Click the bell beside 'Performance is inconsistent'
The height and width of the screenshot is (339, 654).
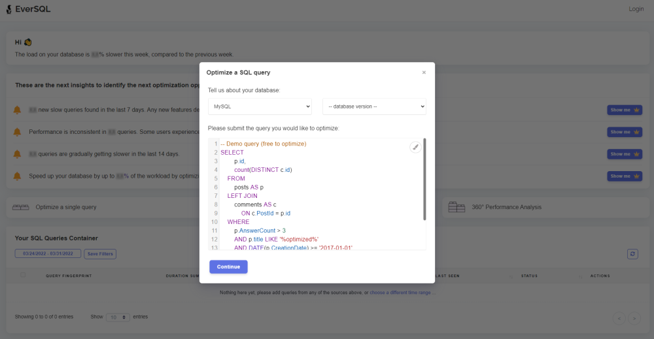click(17, 132)
